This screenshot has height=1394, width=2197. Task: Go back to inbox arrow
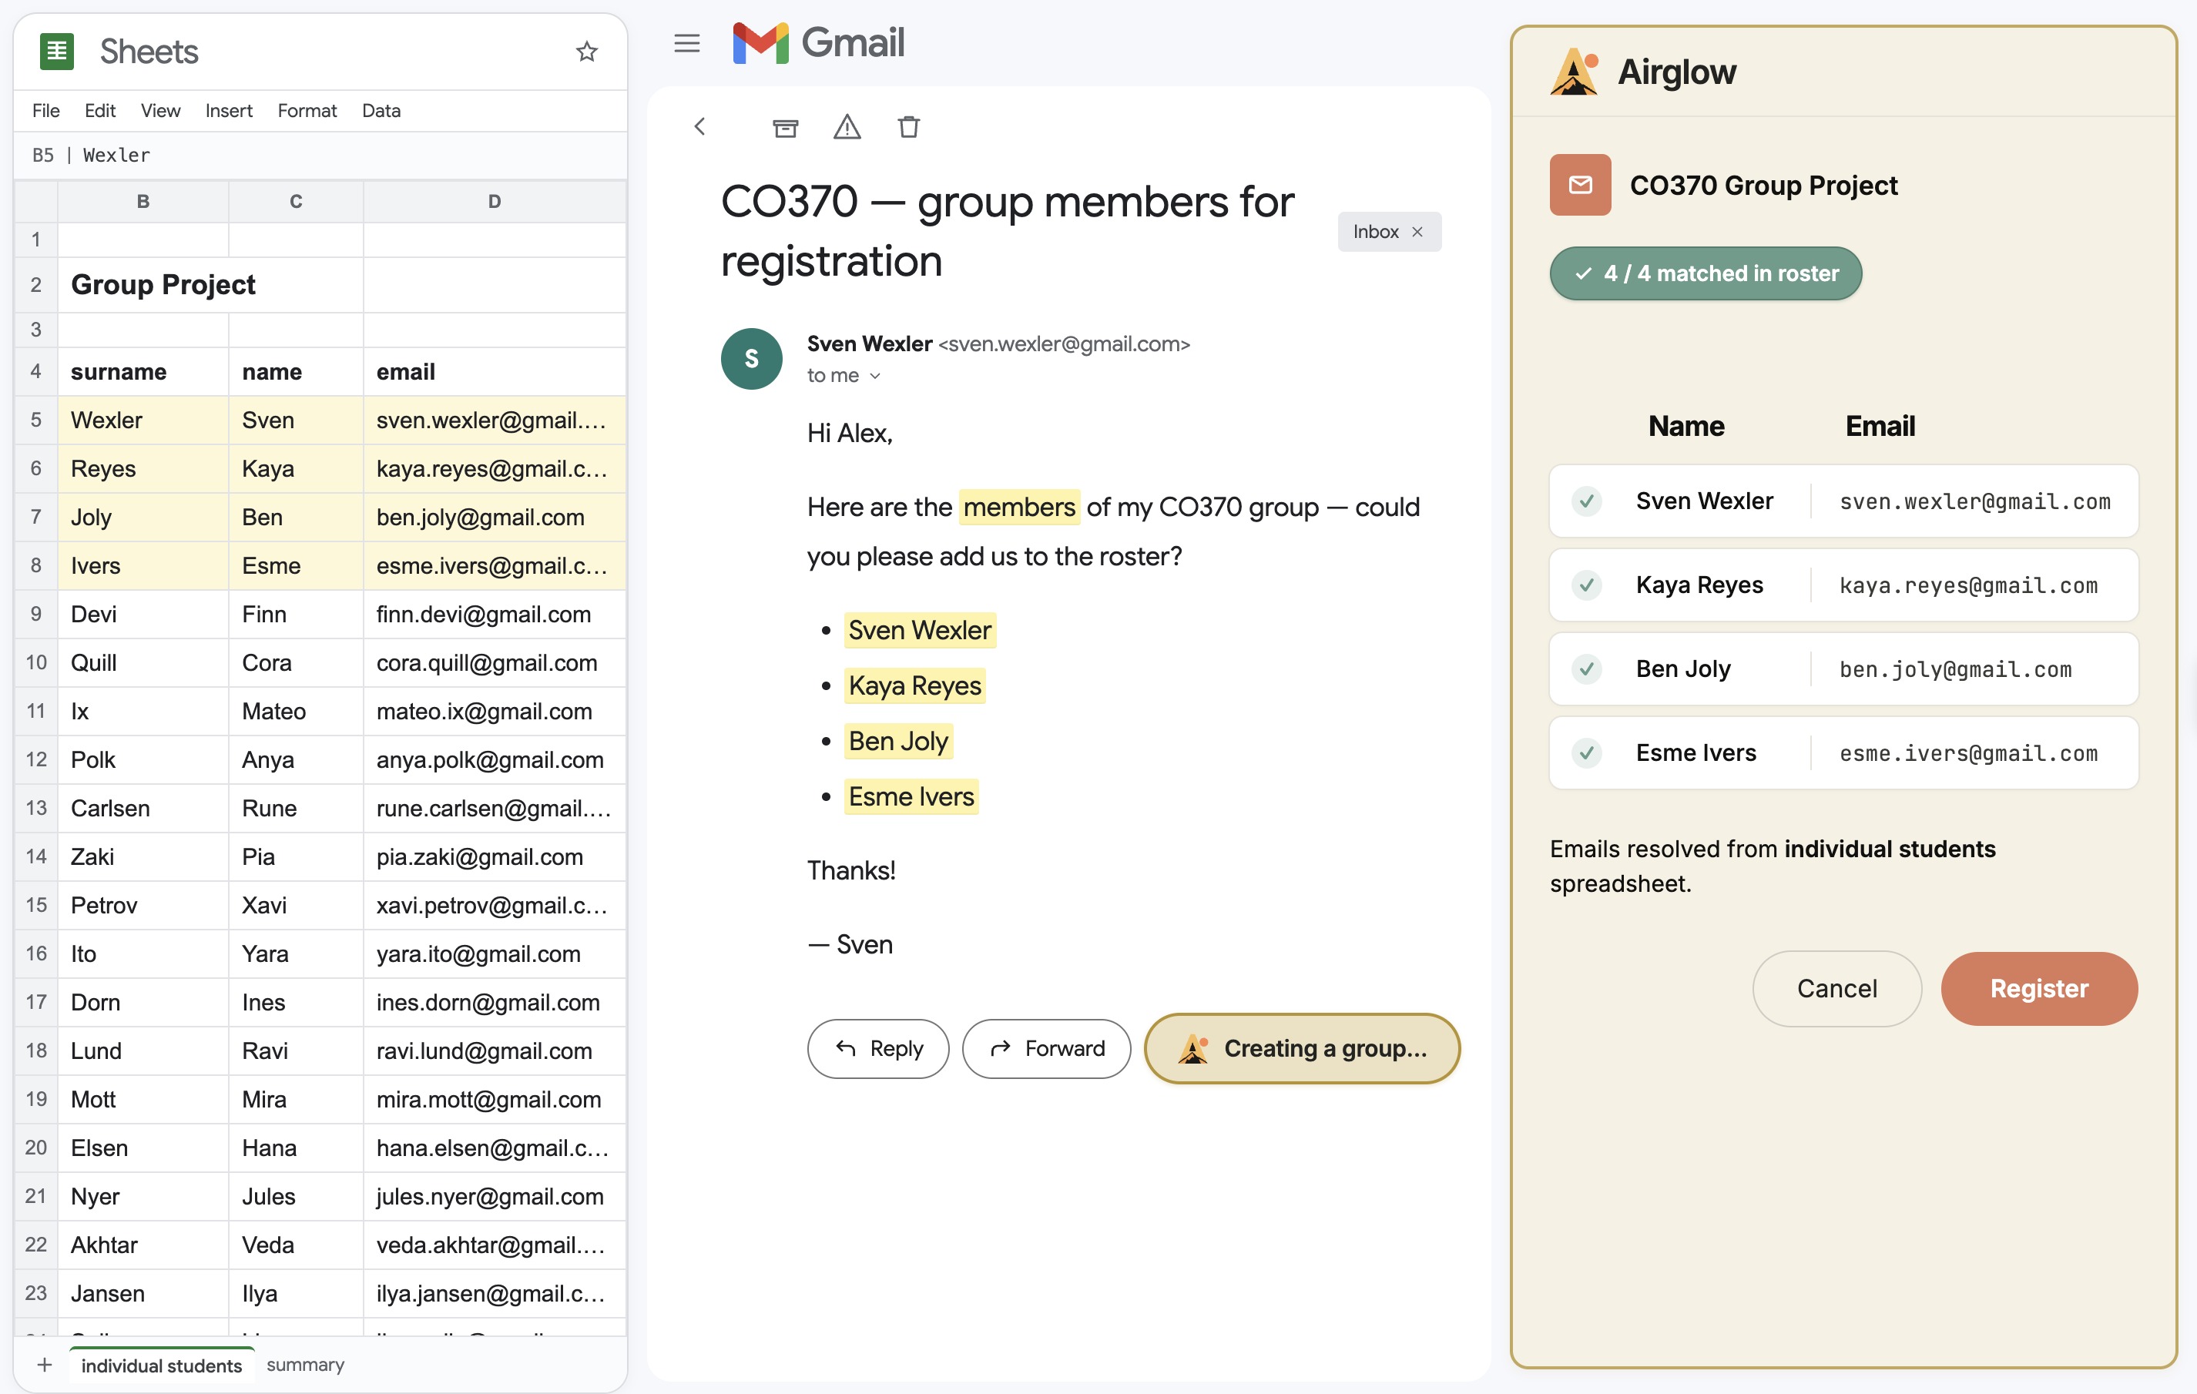(699, 127)
